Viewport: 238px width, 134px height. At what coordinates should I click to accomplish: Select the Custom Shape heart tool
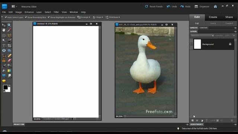pos(4,76)
